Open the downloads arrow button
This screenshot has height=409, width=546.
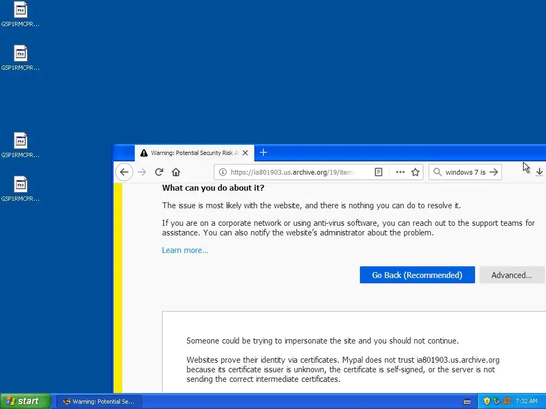540,172
